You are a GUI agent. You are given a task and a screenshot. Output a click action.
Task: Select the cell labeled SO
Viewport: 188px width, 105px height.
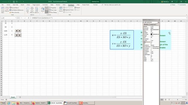tap(6, 27)
